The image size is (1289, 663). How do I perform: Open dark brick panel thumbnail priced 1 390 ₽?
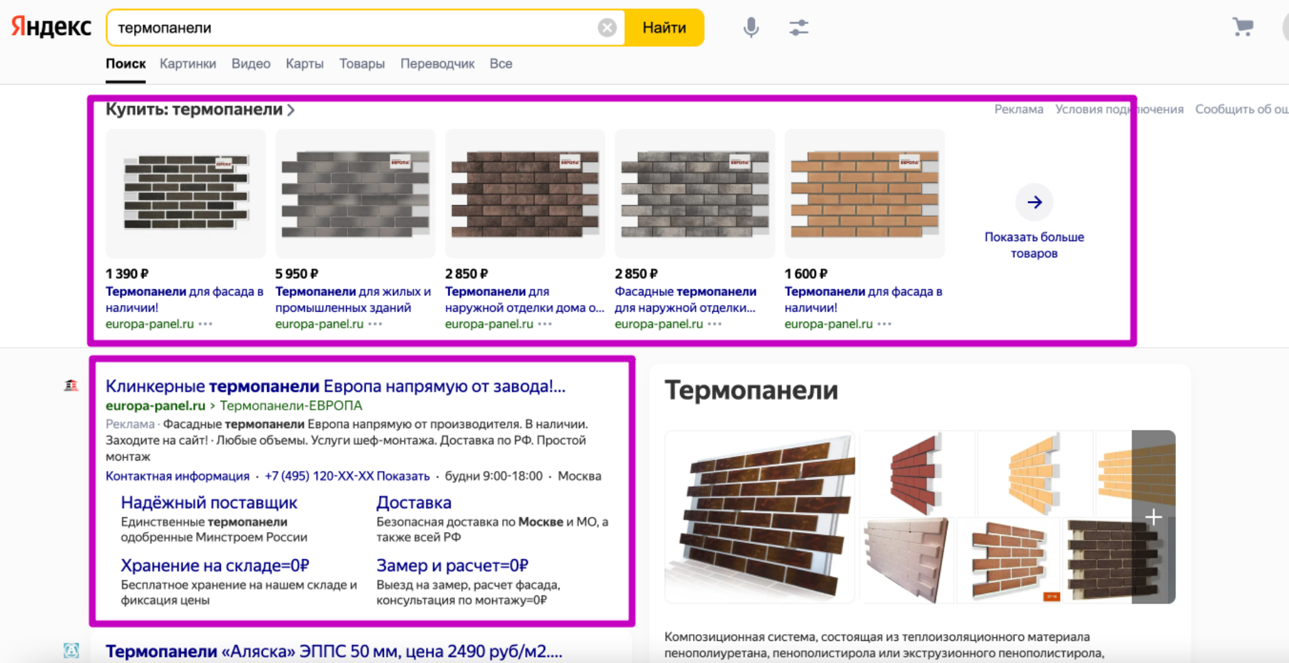coord(186,193)
